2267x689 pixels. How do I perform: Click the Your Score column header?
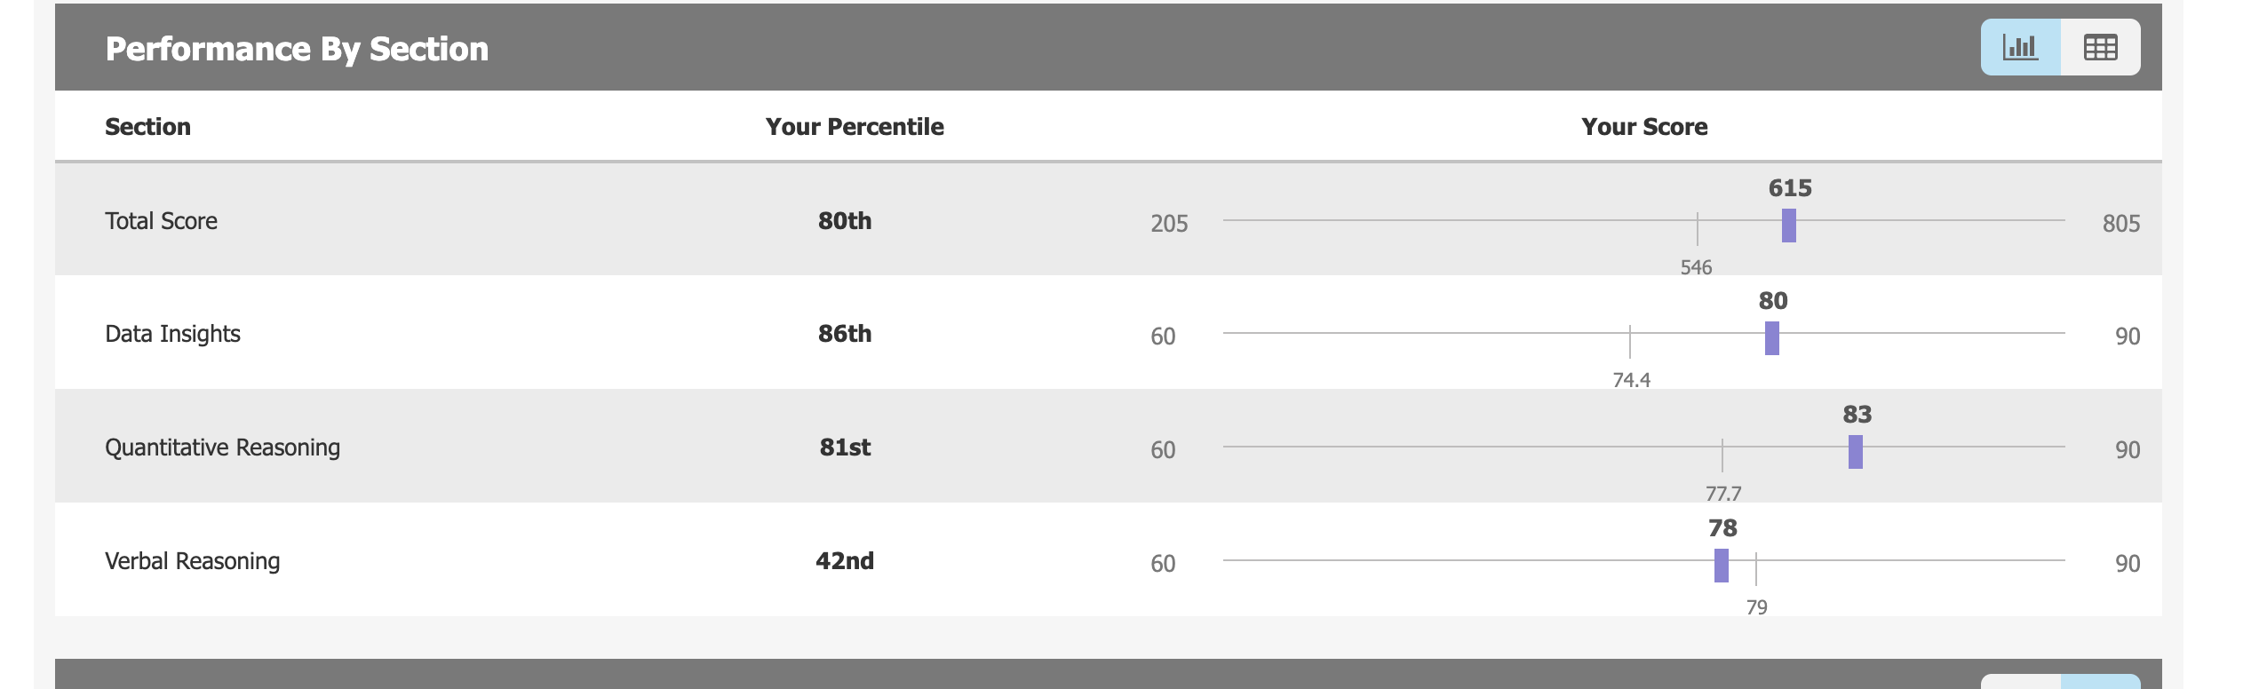[1644, 127]
